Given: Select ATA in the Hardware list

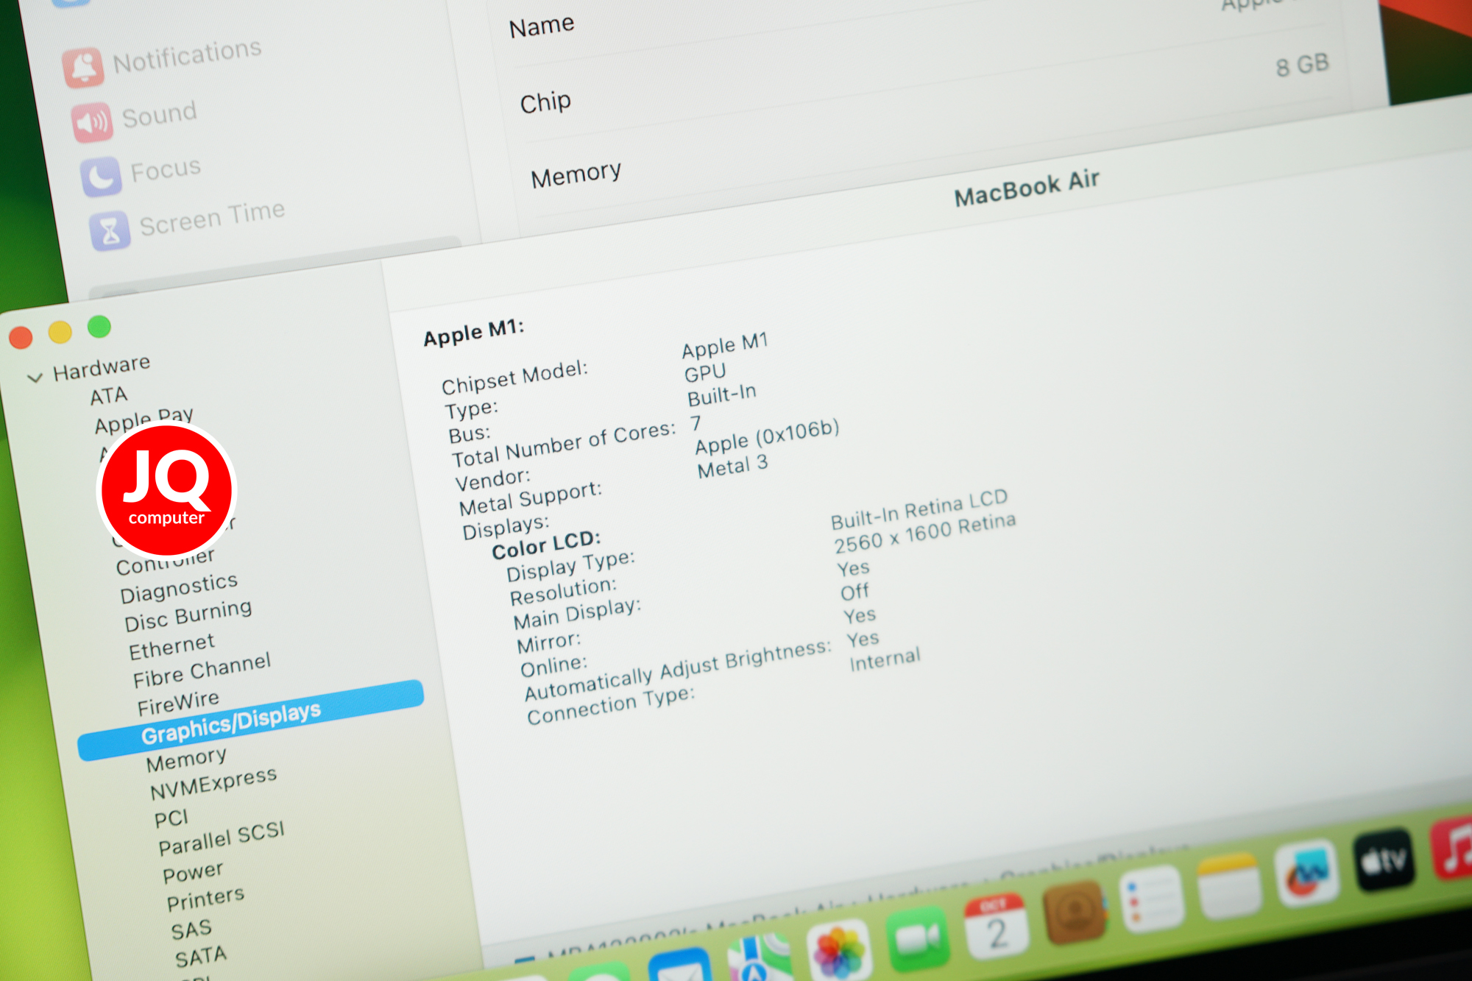Looking at the screenshot, I should click(x=109, y=395).
